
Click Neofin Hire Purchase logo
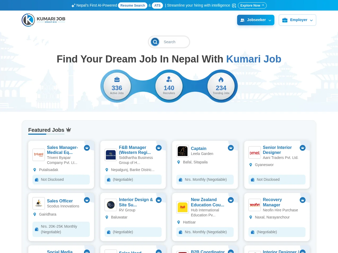[x=255, y=205]
